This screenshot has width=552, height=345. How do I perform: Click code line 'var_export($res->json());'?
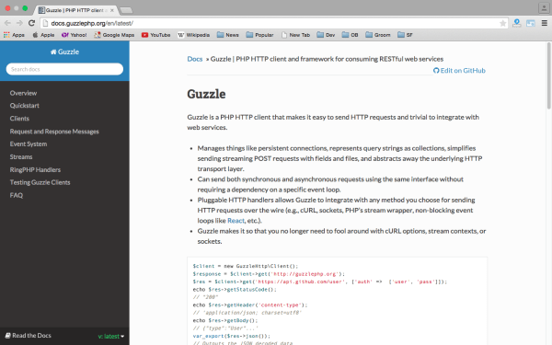(x=231, y=336)
